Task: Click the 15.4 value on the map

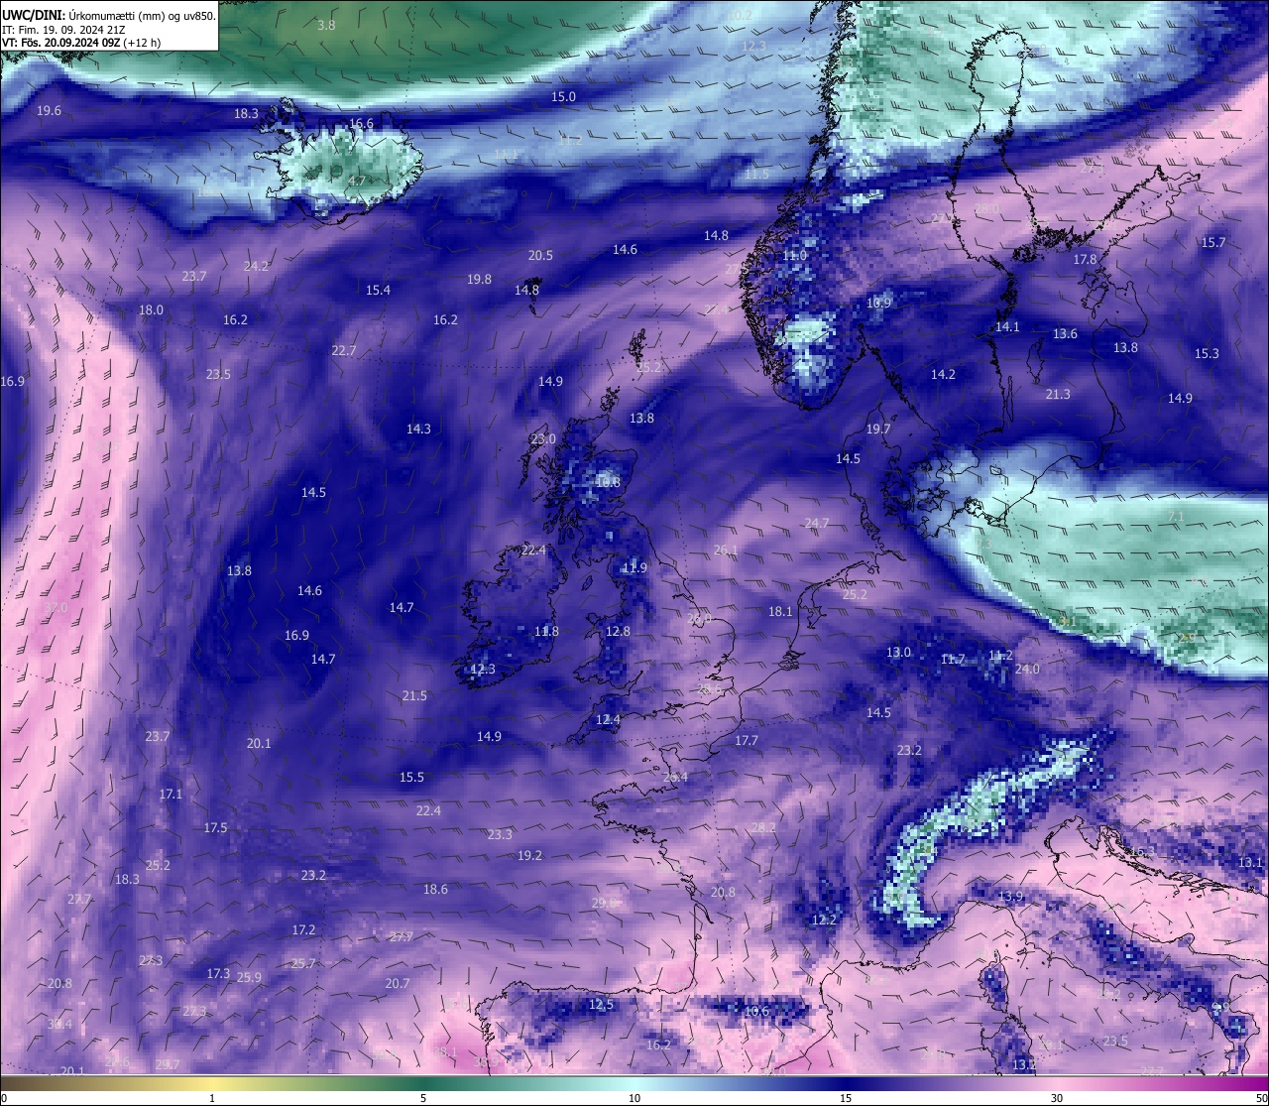Action: point(378,290)
